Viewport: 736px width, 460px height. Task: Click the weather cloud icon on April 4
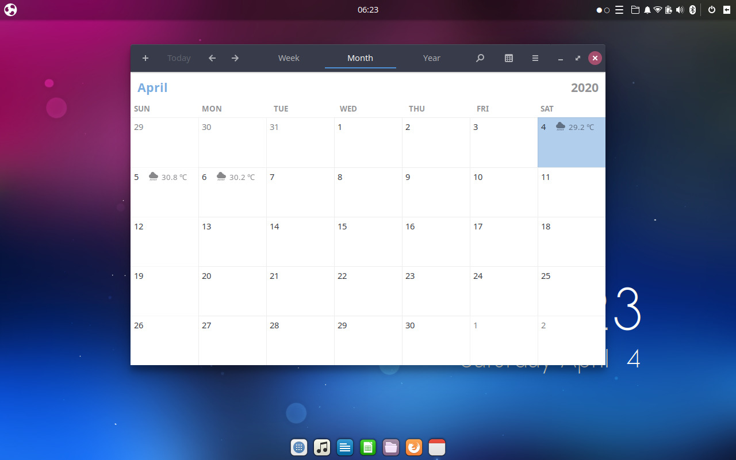559,127
